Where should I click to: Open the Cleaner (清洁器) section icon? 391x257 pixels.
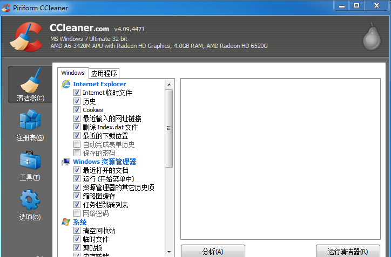coord(30,81)
